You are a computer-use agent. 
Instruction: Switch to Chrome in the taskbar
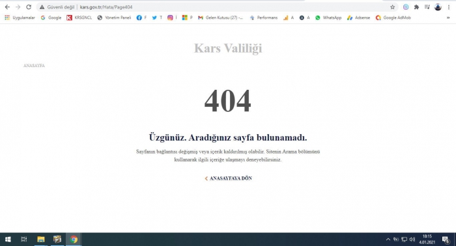(74, 239)
